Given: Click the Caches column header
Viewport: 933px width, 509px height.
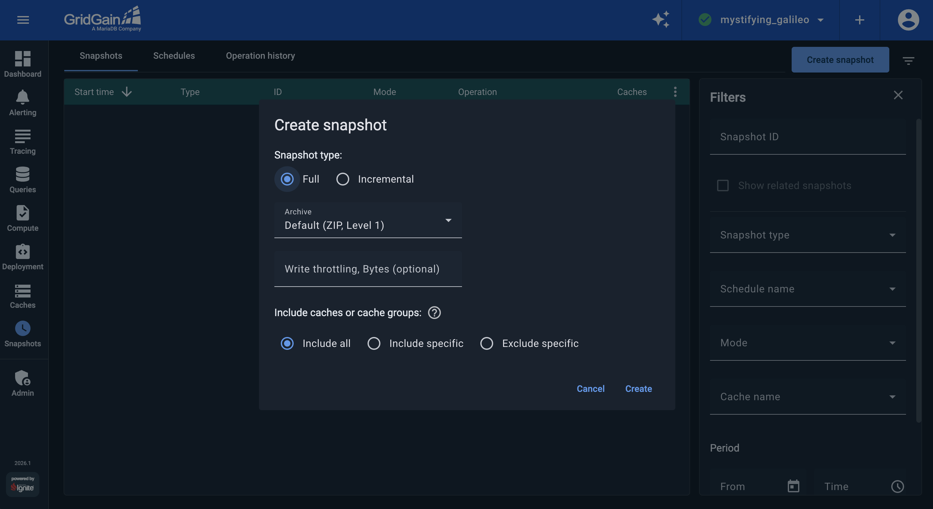Looking at the screenshot, I should point(632,92).
